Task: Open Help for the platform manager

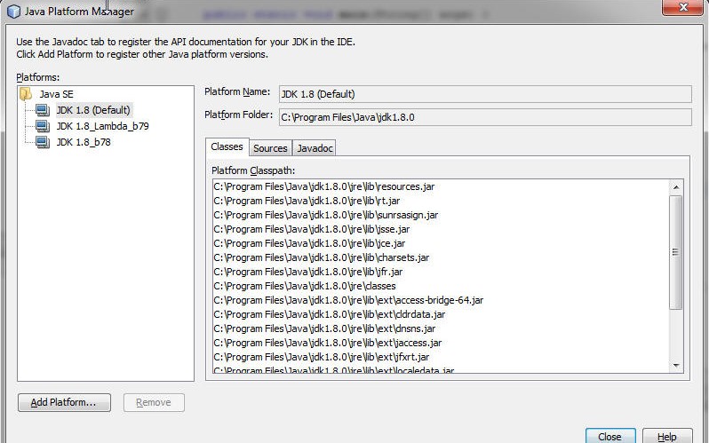Action: (x=666, y=436)
